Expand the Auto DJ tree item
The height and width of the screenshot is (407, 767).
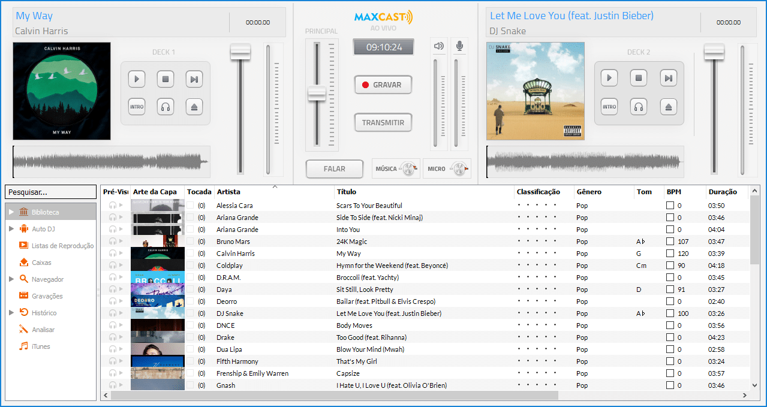click(x=11, y=228)
